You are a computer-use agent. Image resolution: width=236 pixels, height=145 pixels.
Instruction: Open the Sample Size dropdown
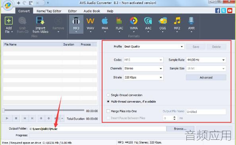(206, 69)
